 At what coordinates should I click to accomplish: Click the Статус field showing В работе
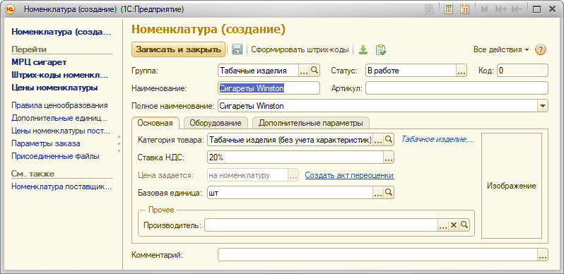(x=411, y=71)
